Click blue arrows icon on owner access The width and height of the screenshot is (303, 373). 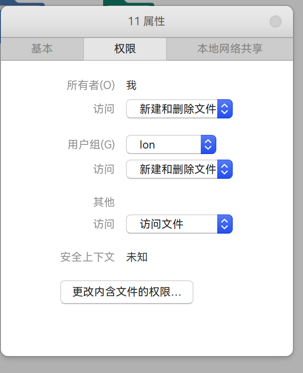(225, 109)
